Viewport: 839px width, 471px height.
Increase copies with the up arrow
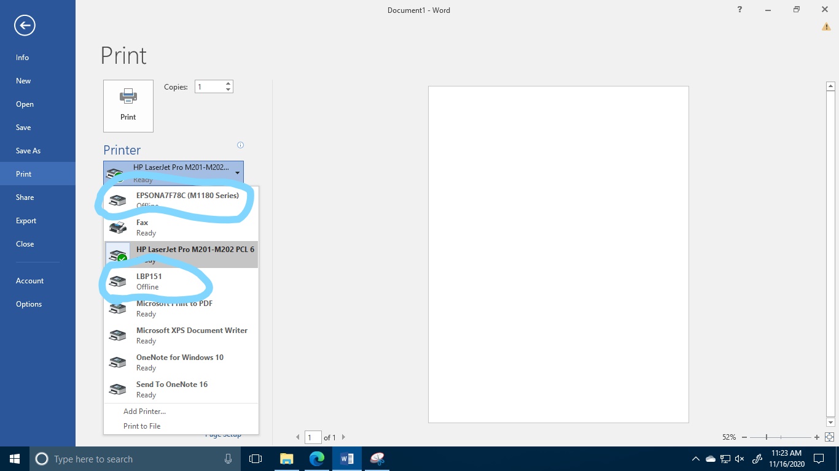[228, 84]
